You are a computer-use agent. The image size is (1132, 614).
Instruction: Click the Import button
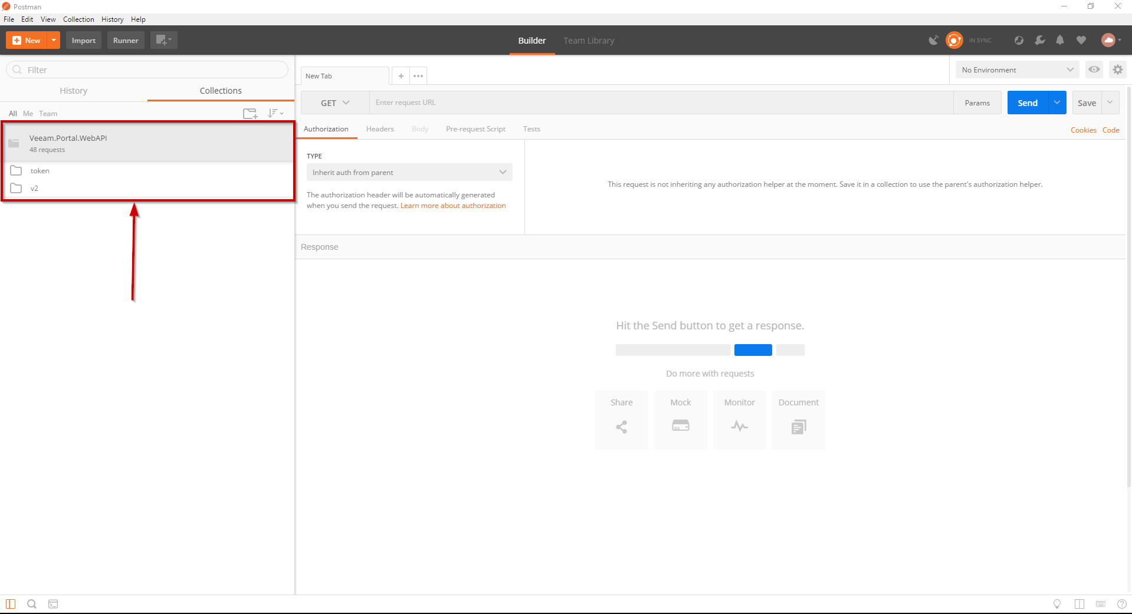pyautogui.click(x=84, y=40)
